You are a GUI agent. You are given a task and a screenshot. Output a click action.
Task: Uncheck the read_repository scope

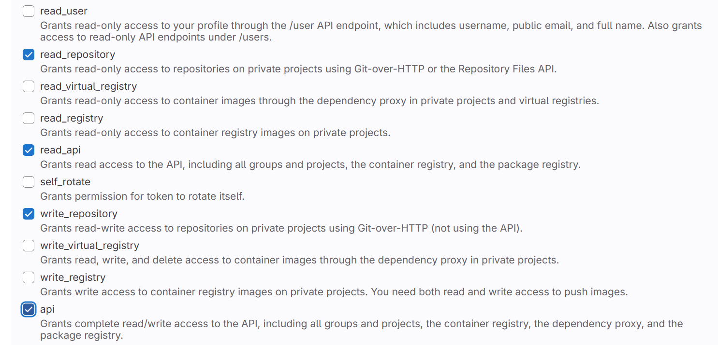pyautogui.click(x=28, y=55)
